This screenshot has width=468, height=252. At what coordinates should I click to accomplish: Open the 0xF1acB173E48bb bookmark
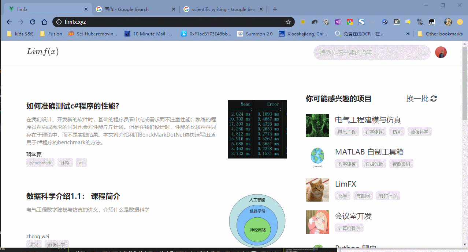point(206,34)
